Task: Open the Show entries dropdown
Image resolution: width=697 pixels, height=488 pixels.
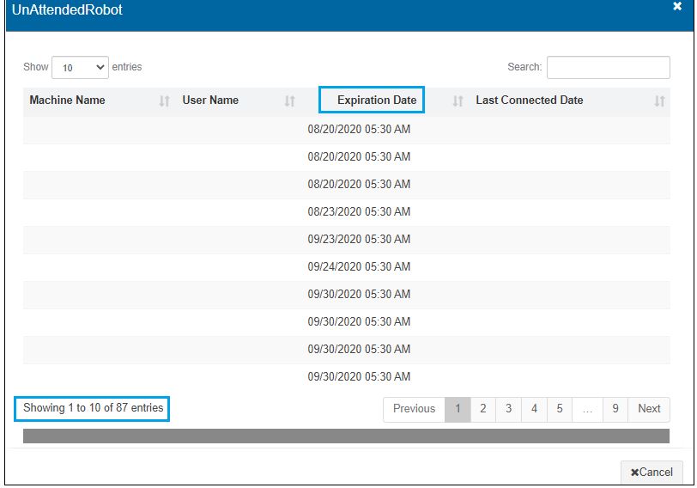Action: [81, 67]
